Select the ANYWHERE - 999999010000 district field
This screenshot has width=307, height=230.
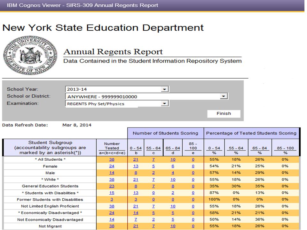point(146,96)
